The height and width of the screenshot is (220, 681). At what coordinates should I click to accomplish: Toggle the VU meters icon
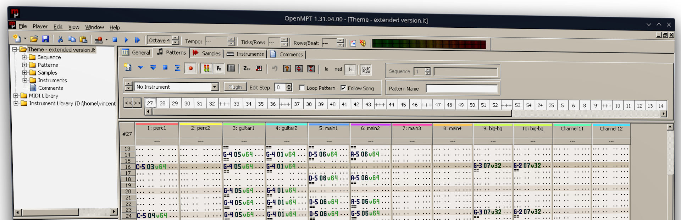206,68
